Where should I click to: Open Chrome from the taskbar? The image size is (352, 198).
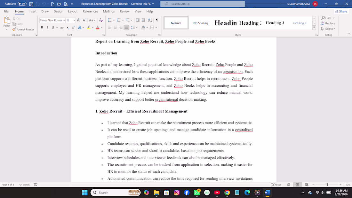tap(227, 193)
